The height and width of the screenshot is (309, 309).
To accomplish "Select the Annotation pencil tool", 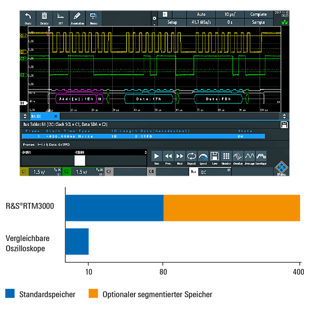I will pos(77,19).
